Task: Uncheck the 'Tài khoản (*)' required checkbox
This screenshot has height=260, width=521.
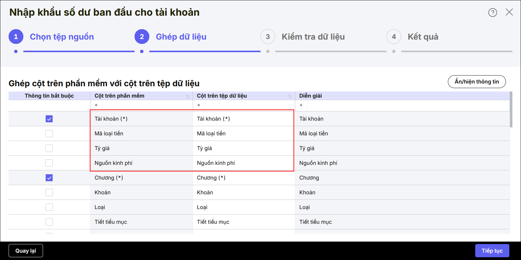Action: (x=49, y=119)
